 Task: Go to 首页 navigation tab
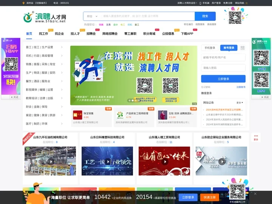click(29, 34)
